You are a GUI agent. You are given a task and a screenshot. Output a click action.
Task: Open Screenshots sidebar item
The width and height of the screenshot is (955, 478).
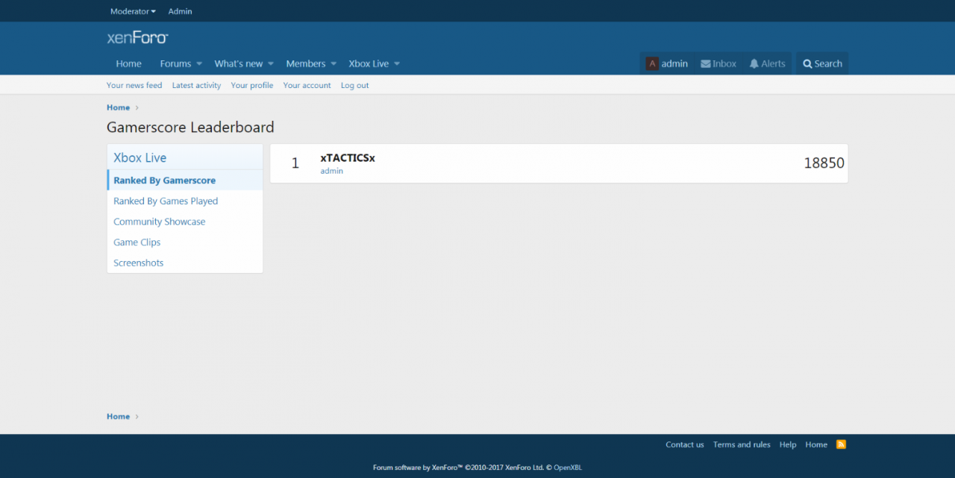pos(138,263)
